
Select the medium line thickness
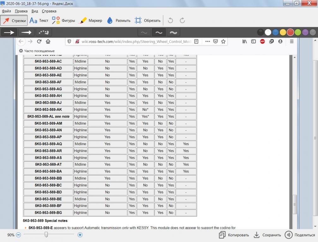coord(159,32)
